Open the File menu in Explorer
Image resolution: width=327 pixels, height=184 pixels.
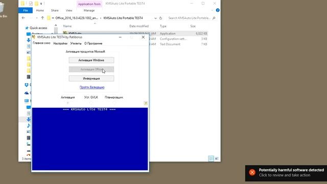coord(26,10)
